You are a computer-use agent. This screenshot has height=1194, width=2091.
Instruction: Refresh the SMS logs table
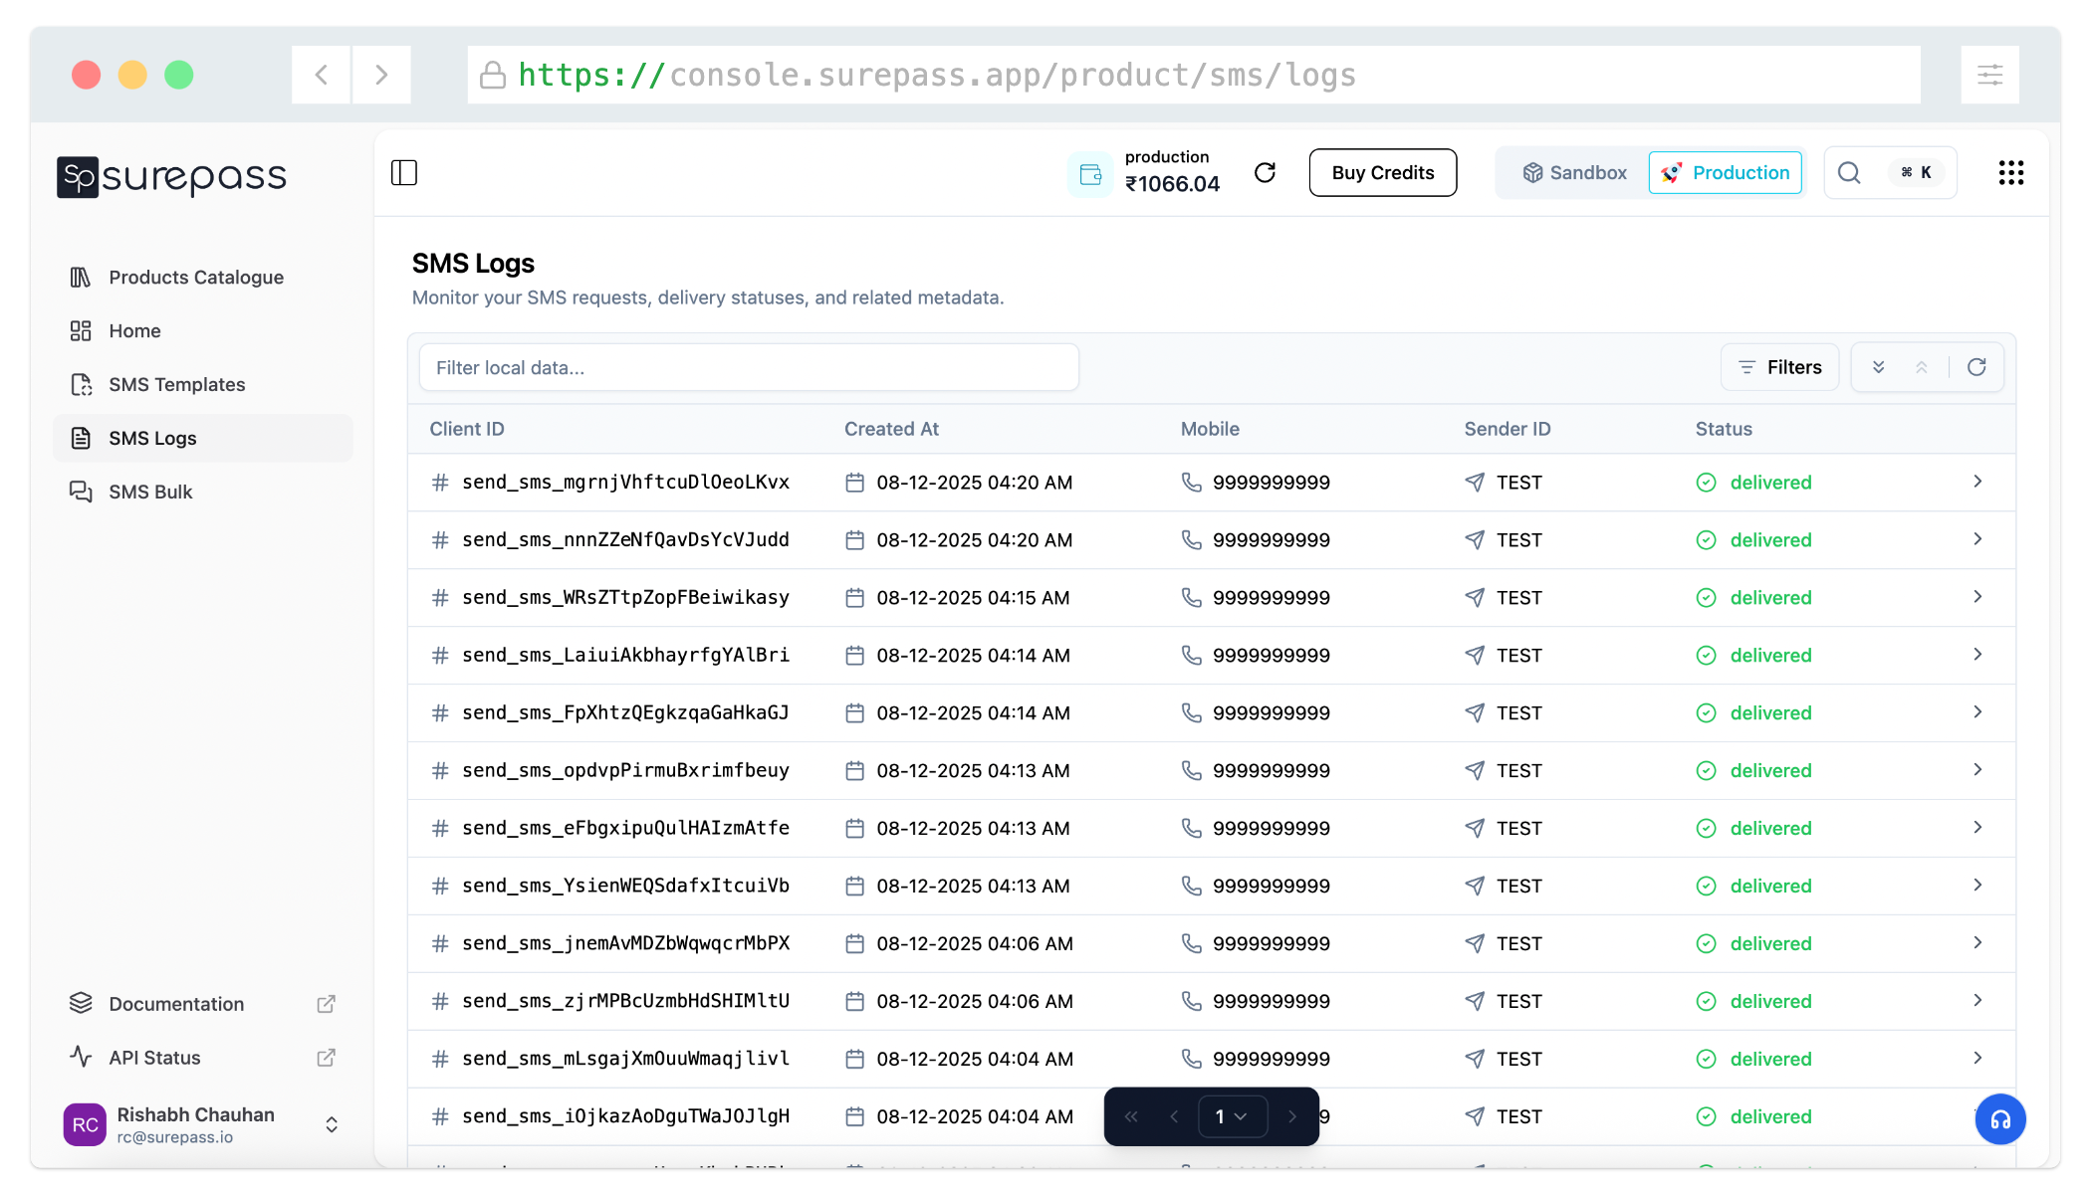pyautogui.click(x=1977, y=366)
